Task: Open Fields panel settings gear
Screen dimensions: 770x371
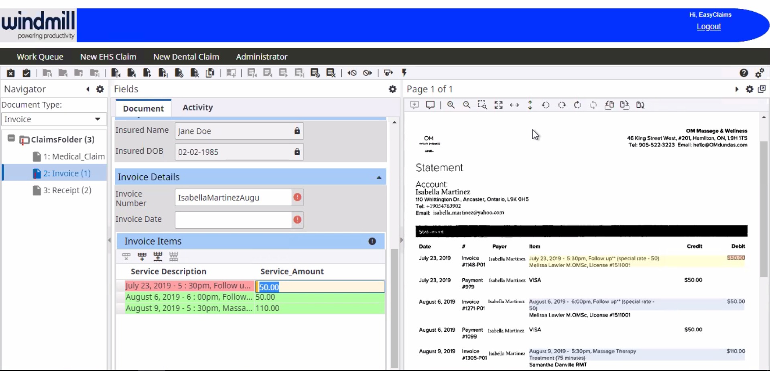Action: 392,89
